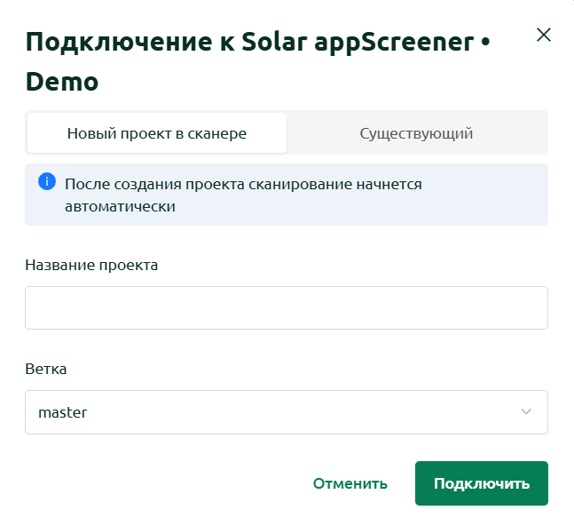This screenshot has width=574, height=526.
Task: Click the automatic scanning info banner text
Action: (243, 195)
